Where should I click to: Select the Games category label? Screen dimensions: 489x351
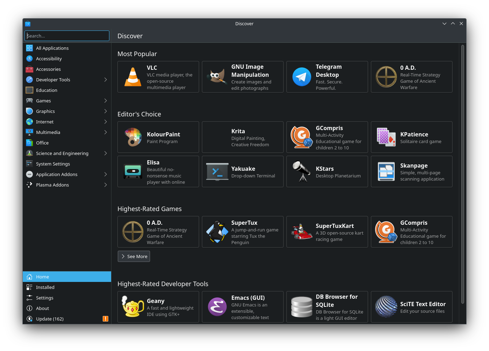(x=43, y=101)
